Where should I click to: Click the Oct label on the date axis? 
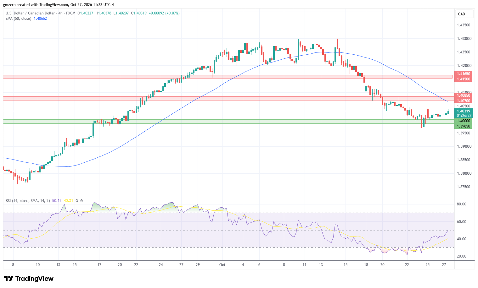222,265
